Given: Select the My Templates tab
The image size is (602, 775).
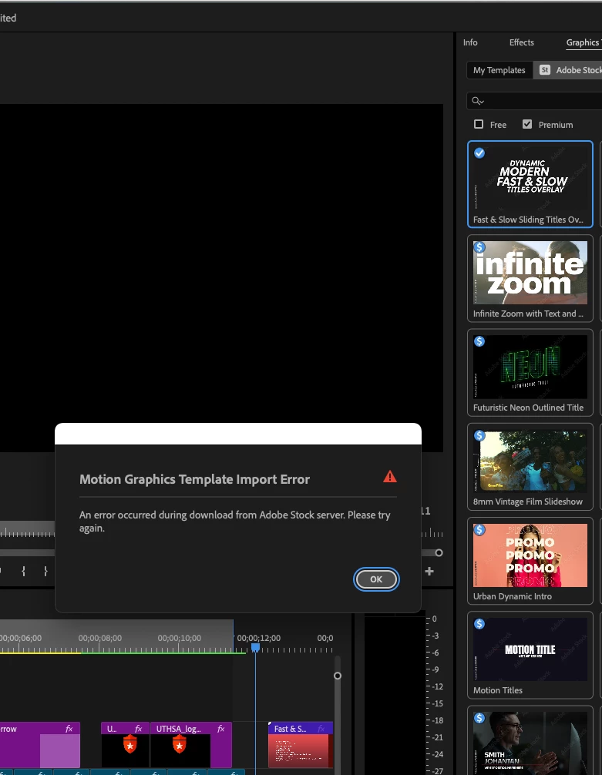Looking at the screenshot, I should tap(499, 70).
